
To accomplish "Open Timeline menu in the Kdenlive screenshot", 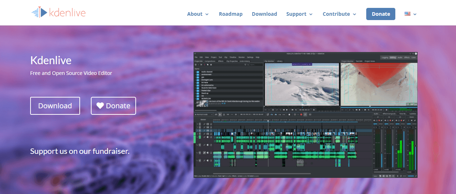I will (233, 57).
